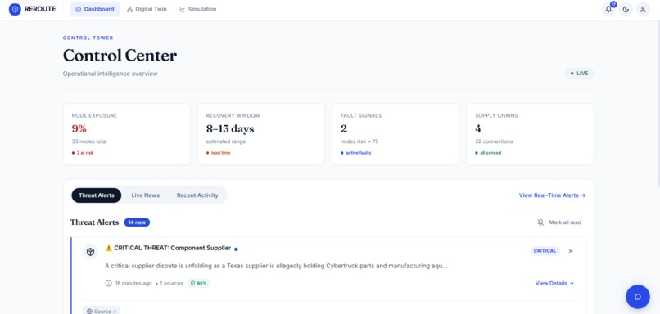Switch to the Digital Twin tab
The height and width of the screenshot is (314, 660).
click(147, 9)
